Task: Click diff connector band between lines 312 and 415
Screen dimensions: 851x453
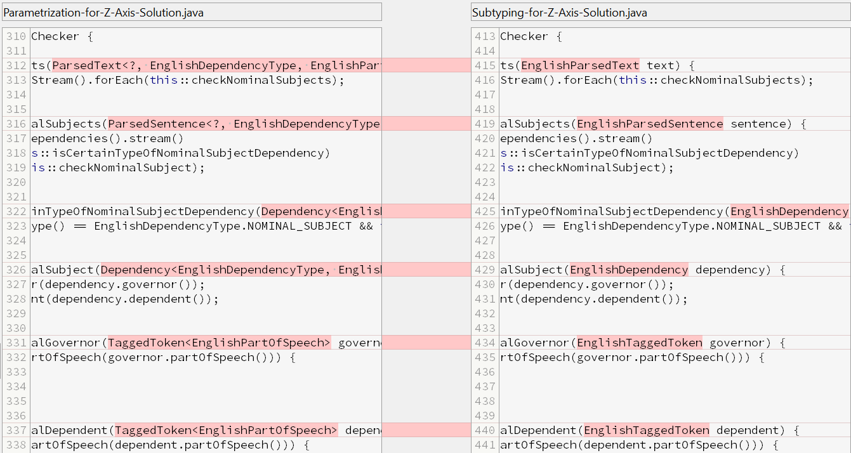Action: (x=426, y=65)
